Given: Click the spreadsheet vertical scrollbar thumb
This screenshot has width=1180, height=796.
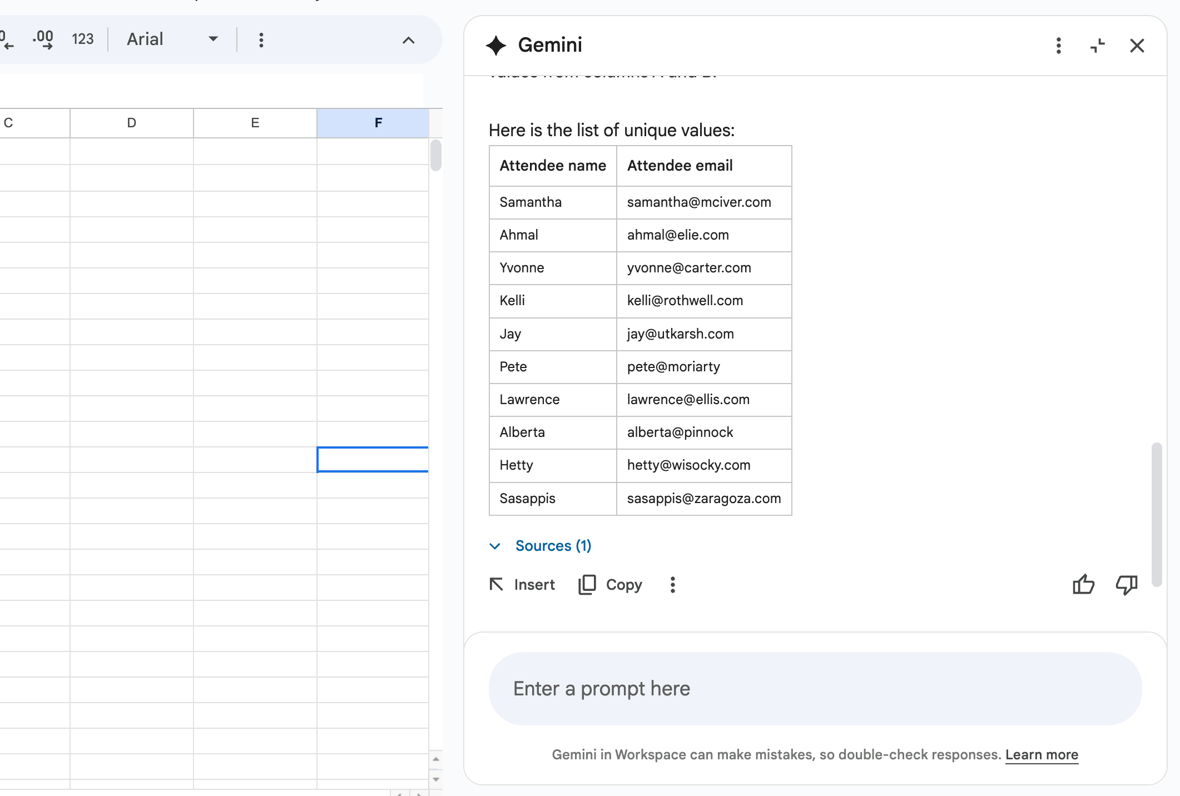Looking at the screenshot, I should click(x=436, y=156).
